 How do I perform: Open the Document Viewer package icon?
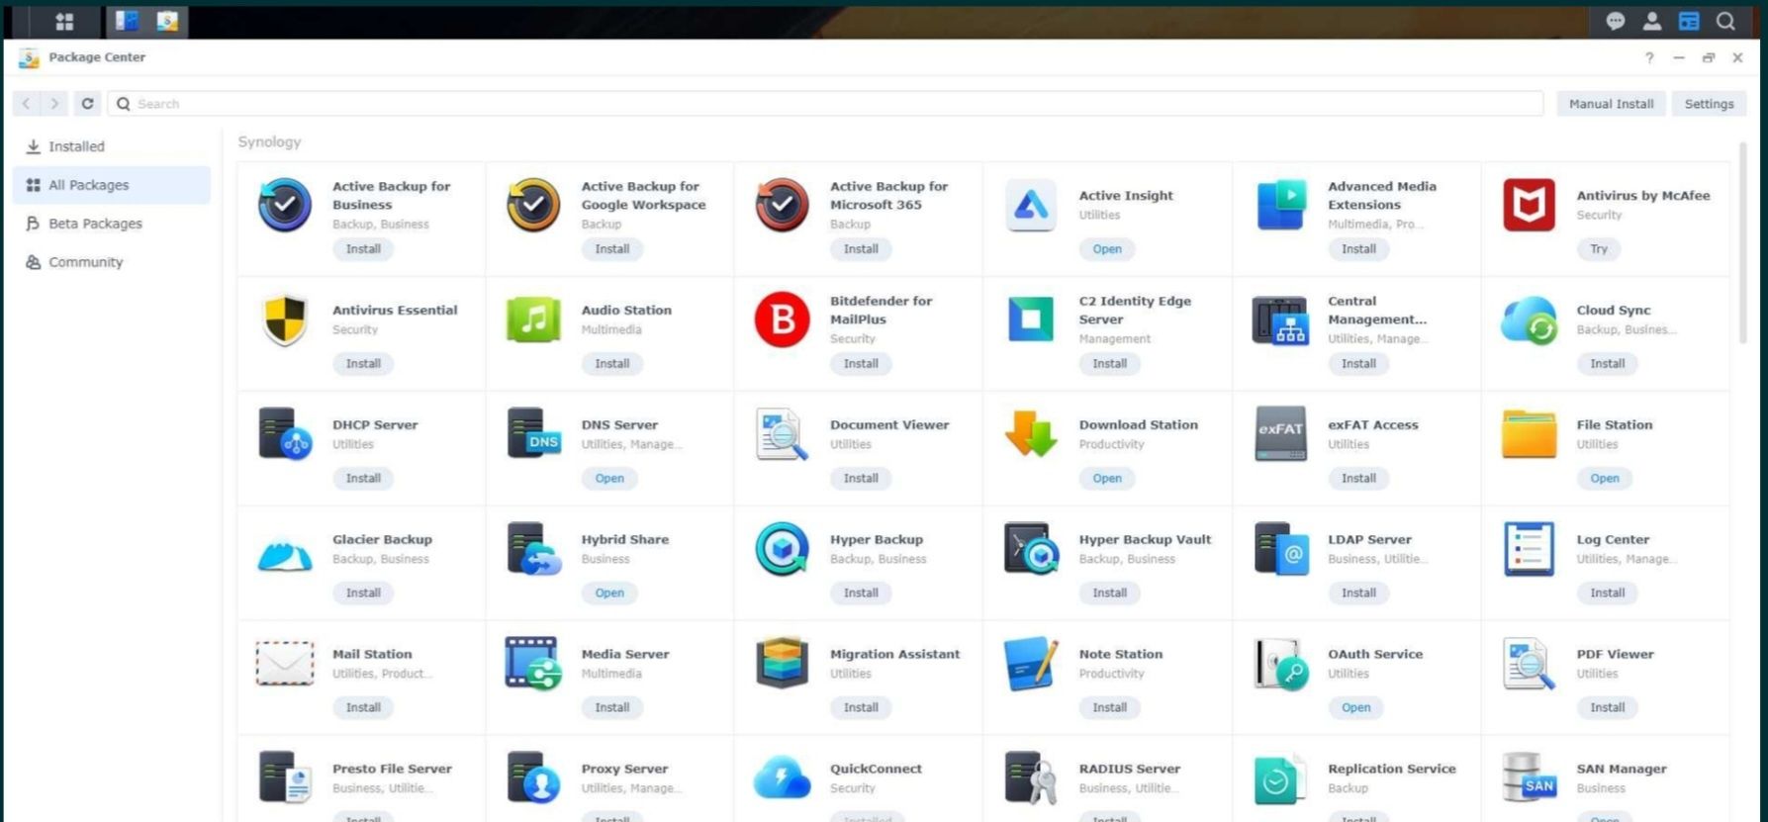[782, 434]
